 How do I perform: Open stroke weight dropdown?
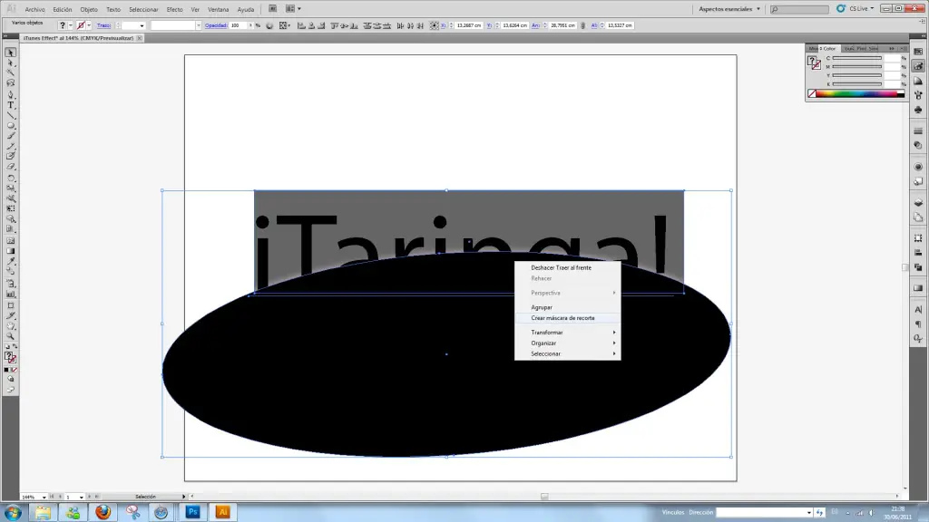pos(142,25)
